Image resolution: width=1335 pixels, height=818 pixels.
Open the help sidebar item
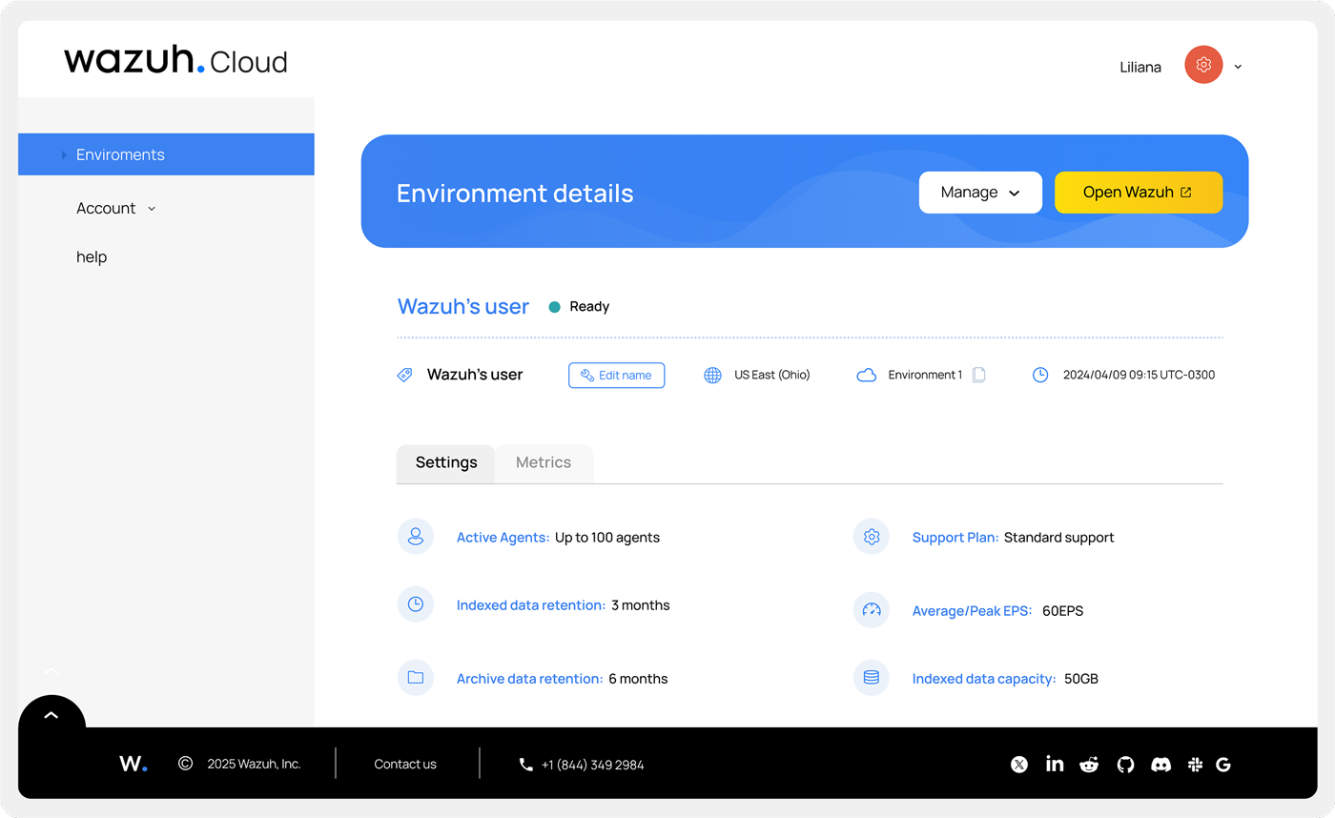click(x=92, y=256)
